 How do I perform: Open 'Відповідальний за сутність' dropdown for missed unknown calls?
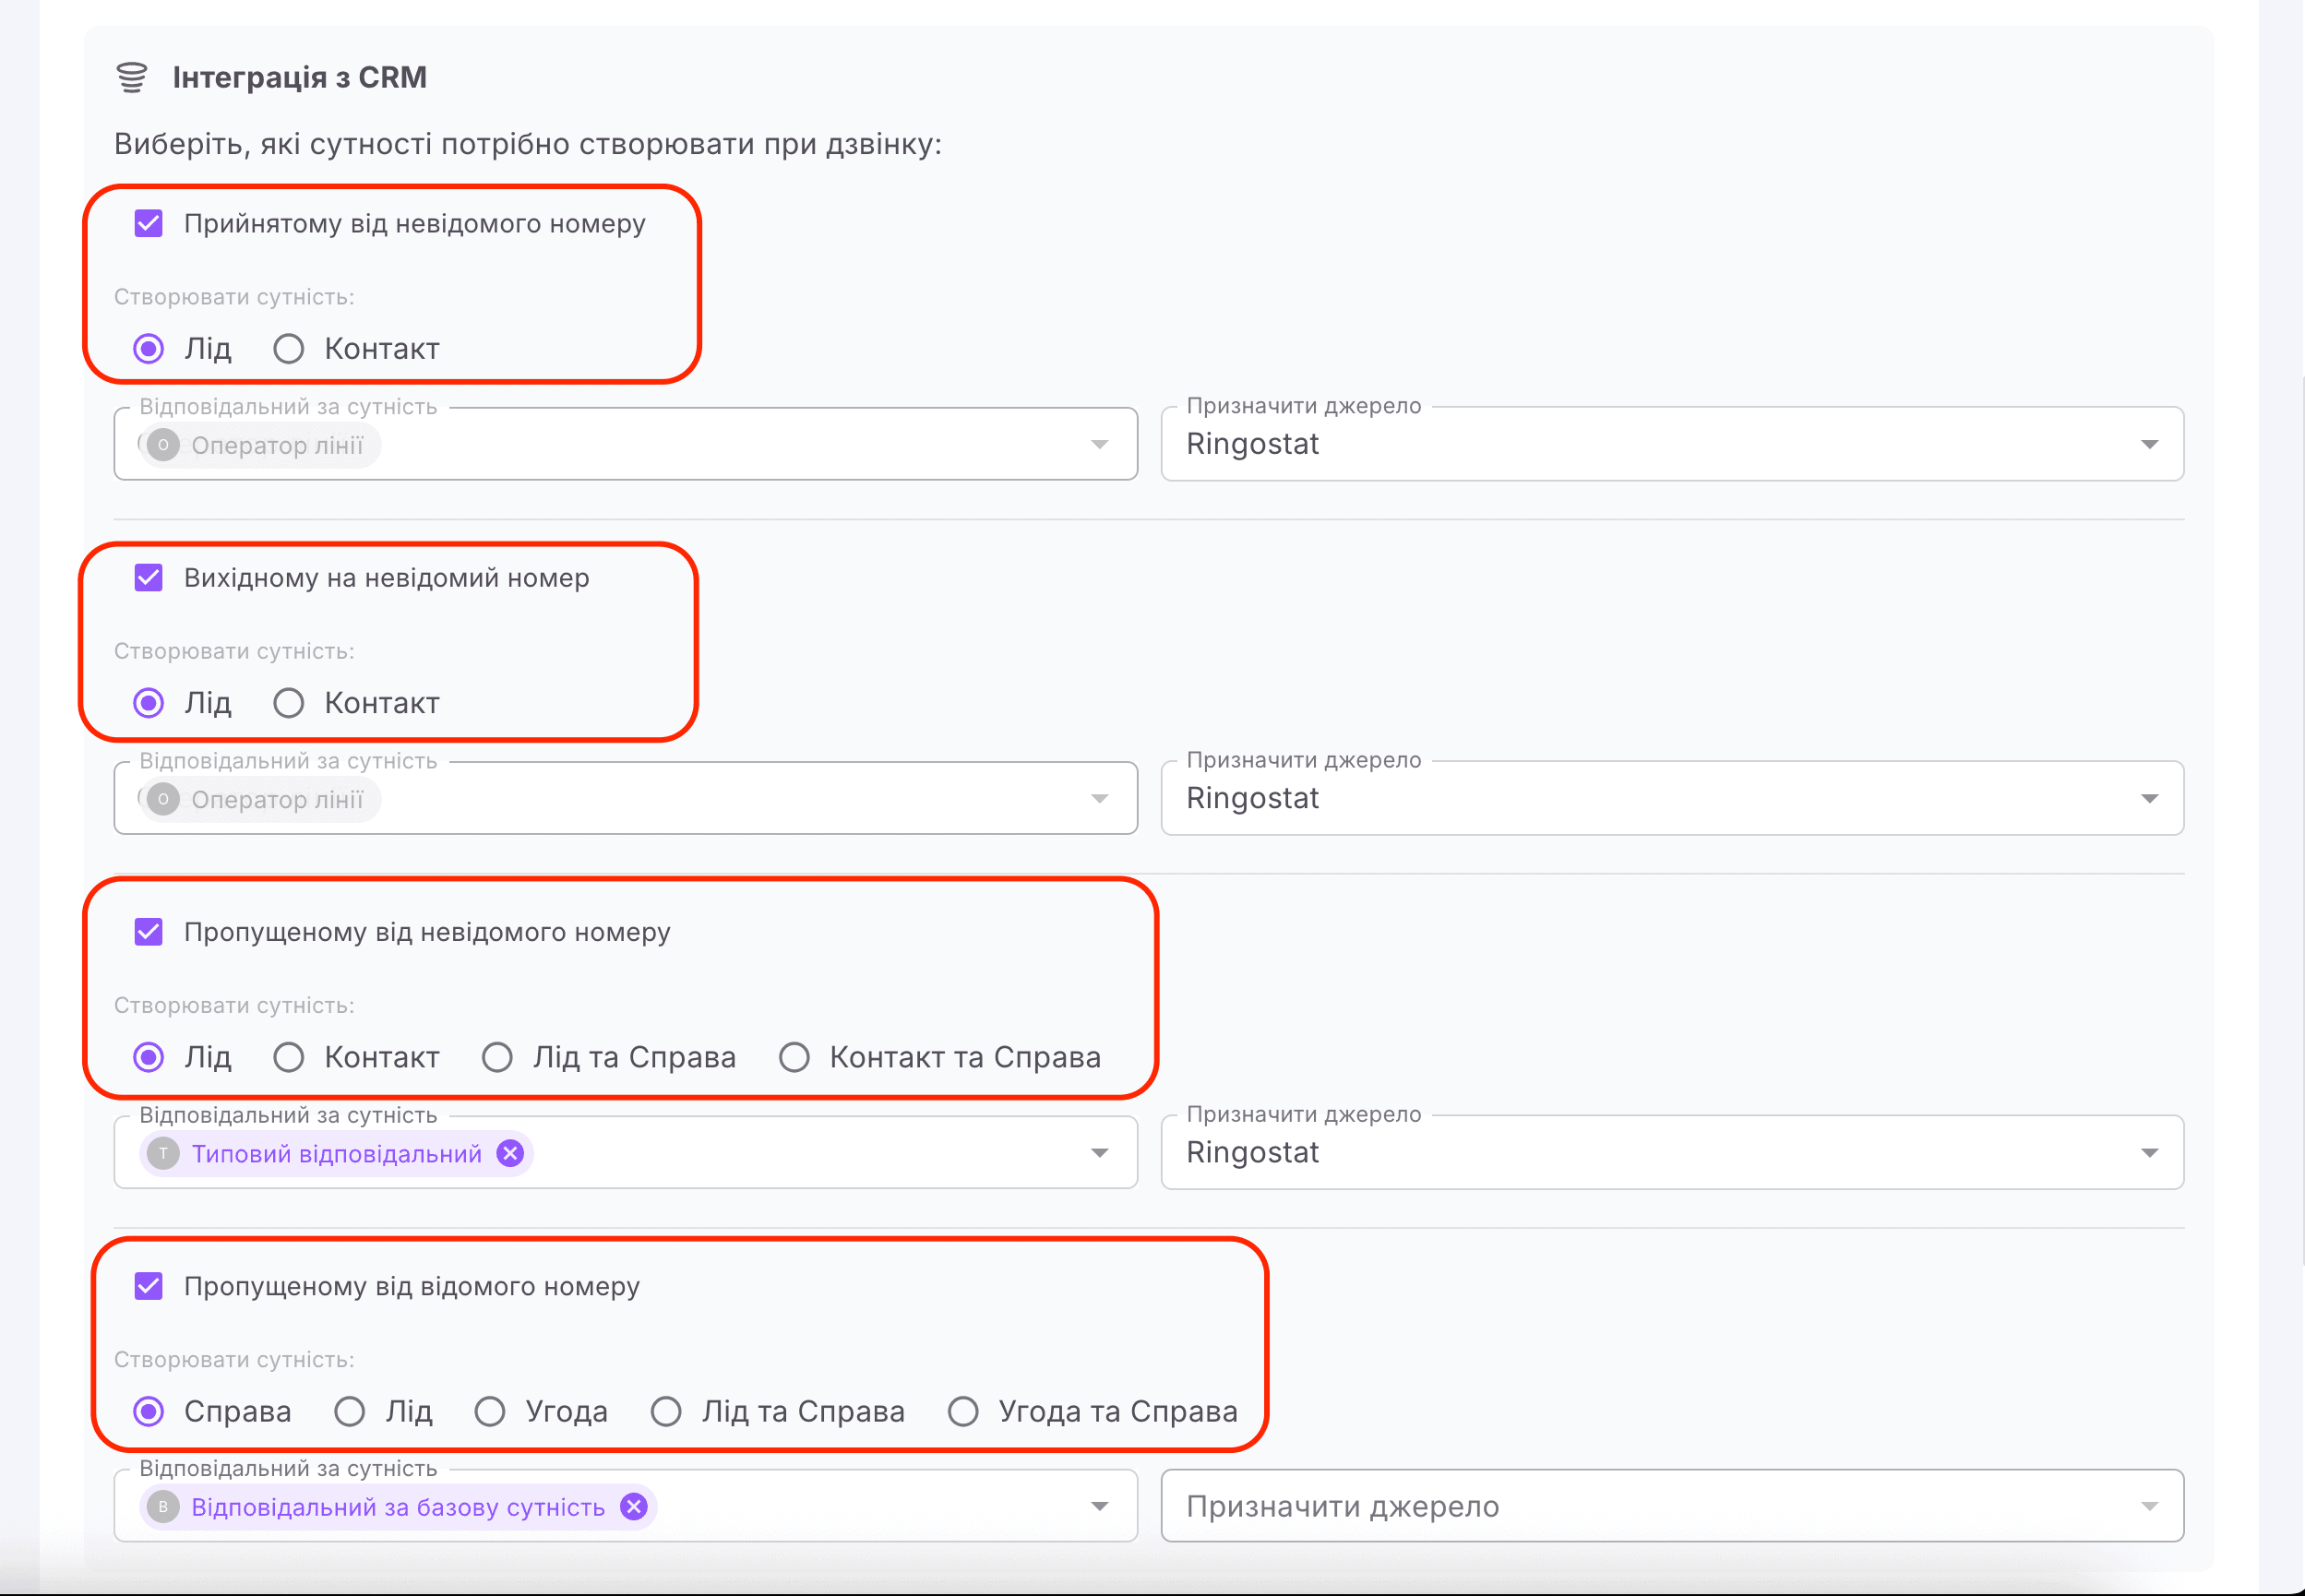tap(1098, 1152)
